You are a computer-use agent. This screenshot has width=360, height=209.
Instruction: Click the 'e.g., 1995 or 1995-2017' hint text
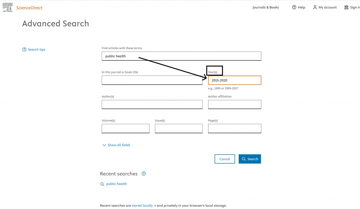point(223,88)
